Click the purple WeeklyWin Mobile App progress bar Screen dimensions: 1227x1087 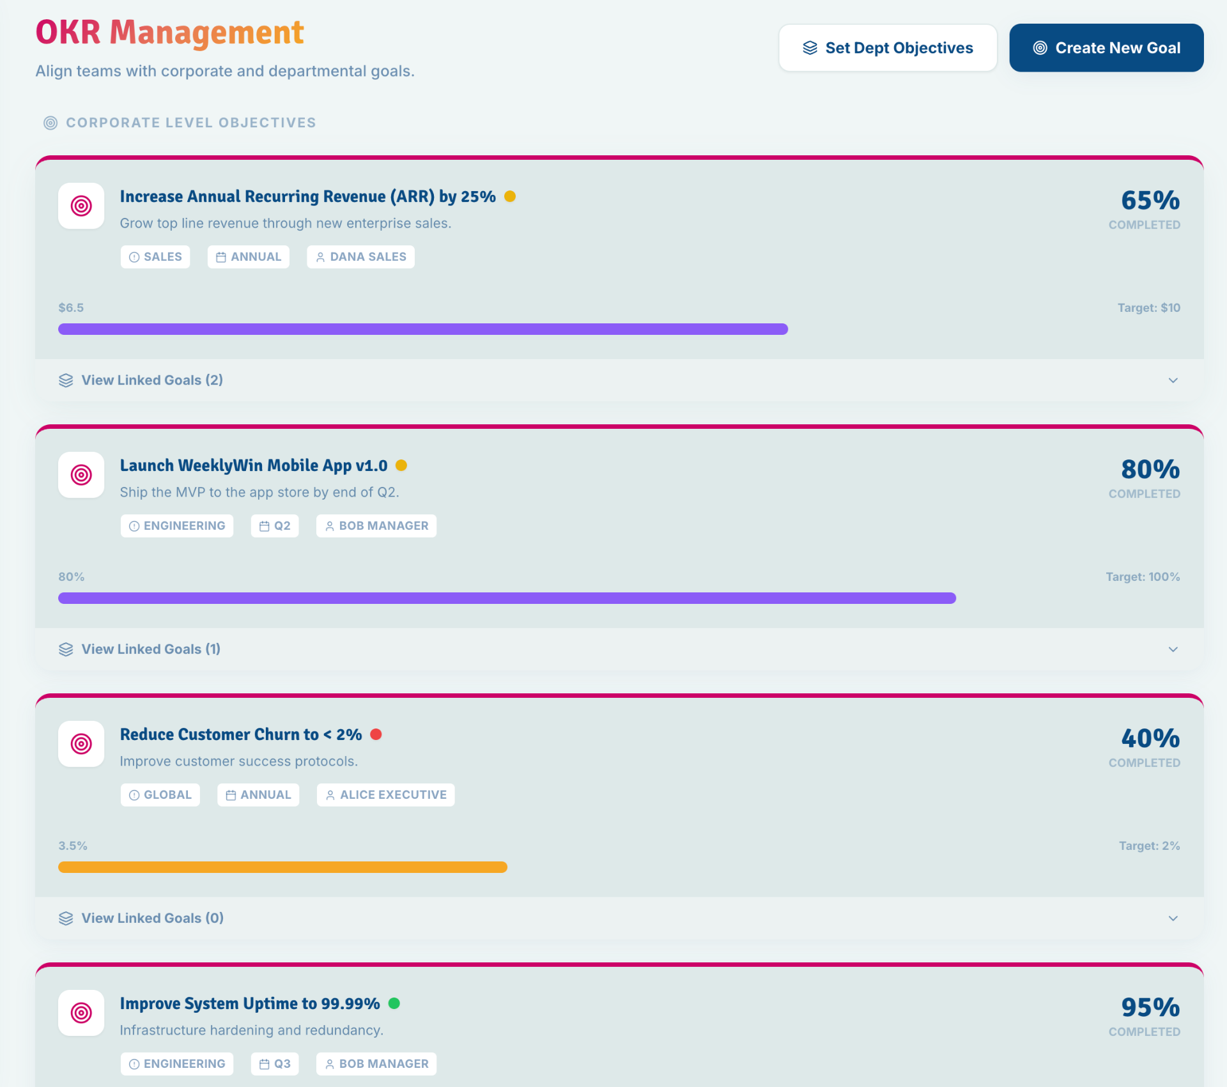507,598
